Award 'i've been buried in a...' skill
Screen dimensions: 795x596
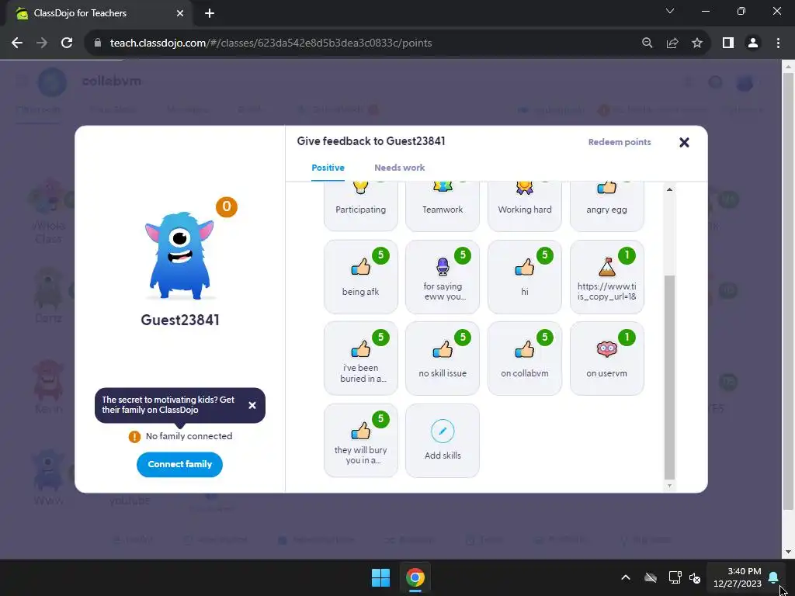click(360, 359)
